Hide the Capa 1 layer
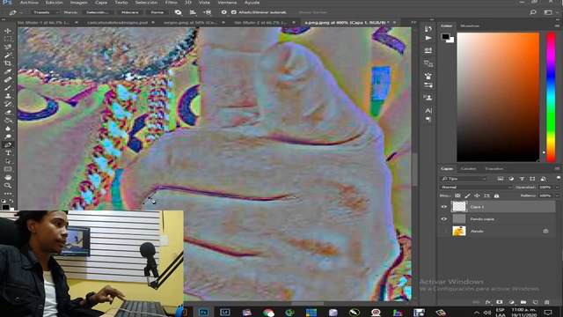The height and width of the screenshot is (317, 563). point(443,207)
